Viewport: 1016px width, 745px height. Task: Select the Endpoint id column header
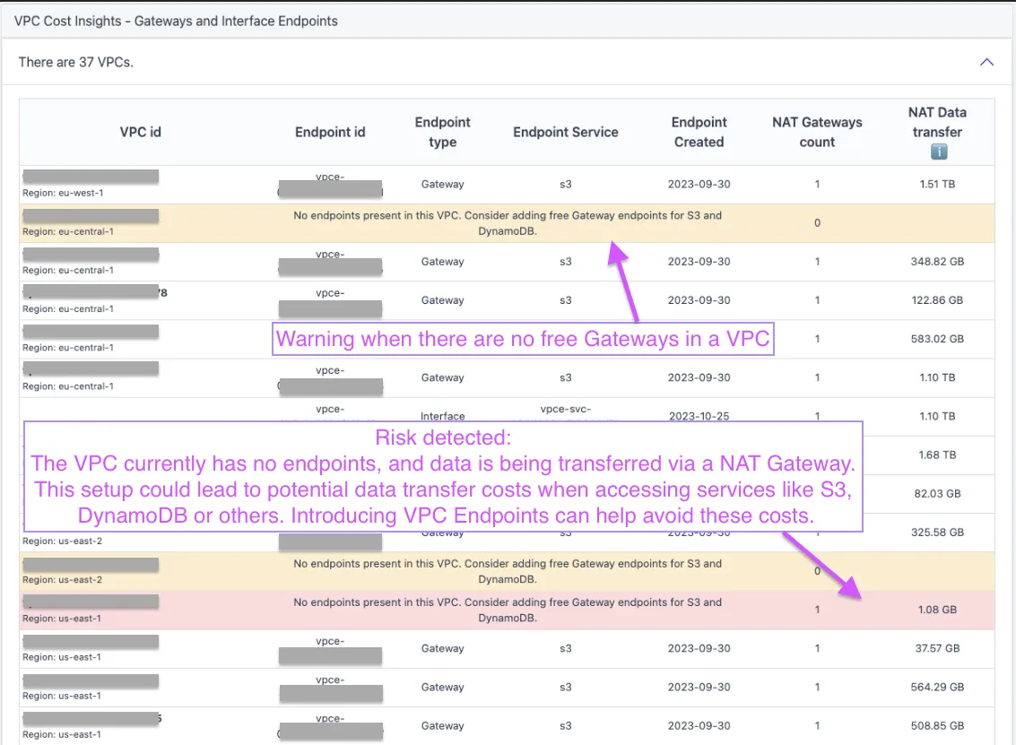coord(330,132)
